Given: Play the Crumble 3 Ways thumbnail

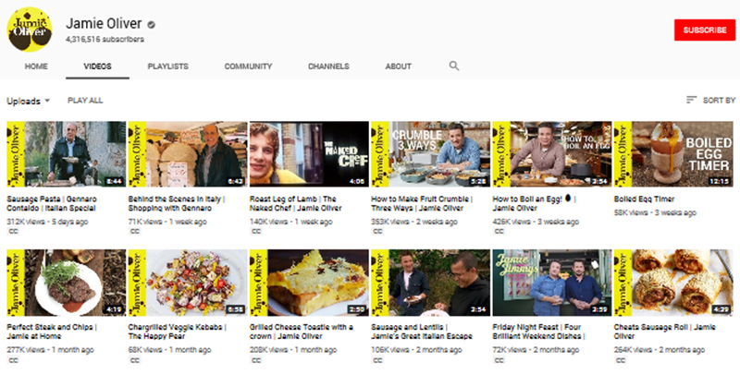Looking at the screenshot, I should [x=430, y=154].
